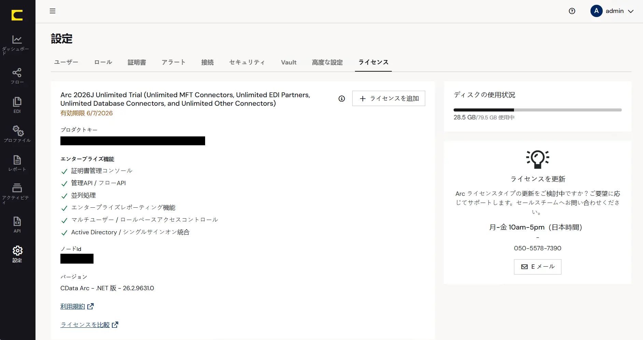Click the external link icon beside ライセンスを比較

click(x=115, y=325)
